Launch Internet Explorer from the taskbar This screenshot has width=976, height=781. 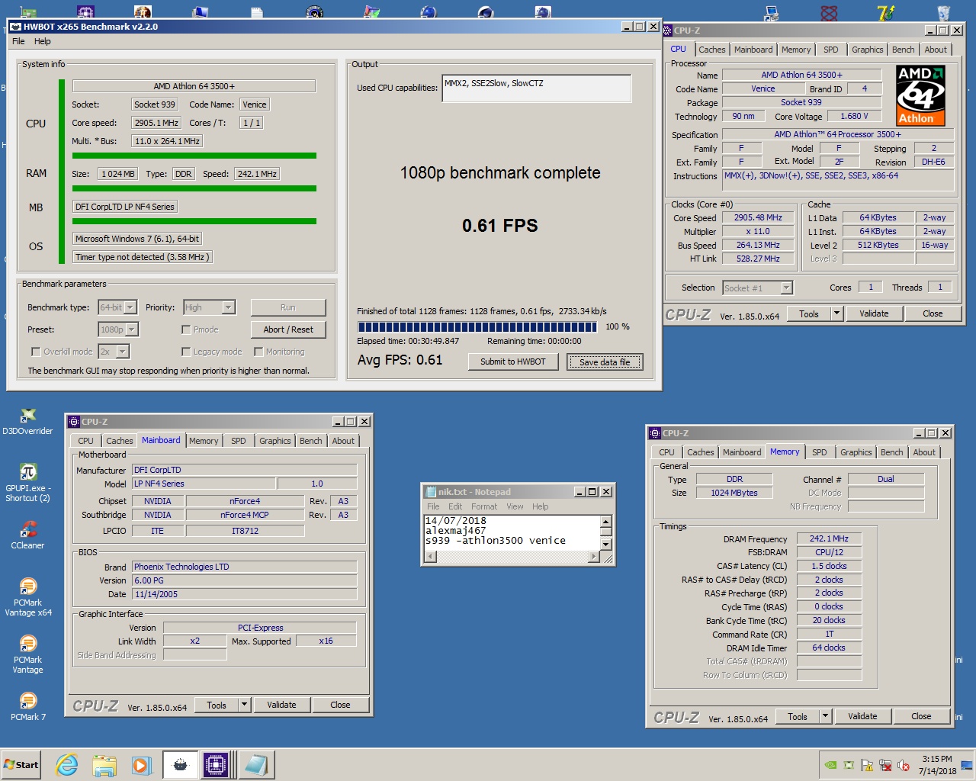[x=67, y=765]
